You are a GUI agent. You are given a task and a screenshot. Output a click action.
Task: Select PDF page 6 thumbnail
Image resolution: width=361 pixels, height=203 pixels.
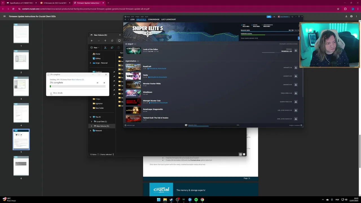[x=21, y=166]
